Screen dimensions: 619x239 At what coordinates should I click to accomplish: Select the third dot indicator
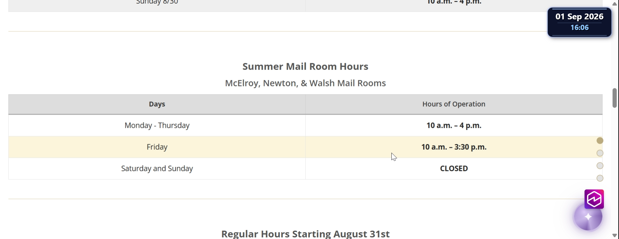[x=600, y=166]
